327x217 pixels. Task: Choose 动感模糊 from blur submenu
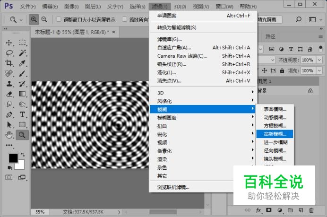(275, 117)
